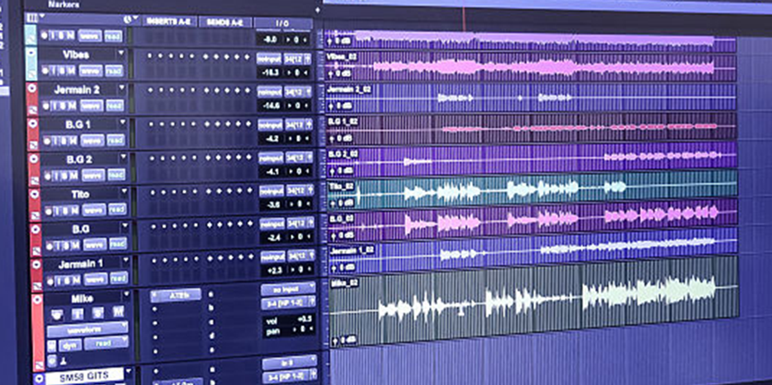
Task: Expand Vibes track name dropdown arrow
Action: (121, 53)
